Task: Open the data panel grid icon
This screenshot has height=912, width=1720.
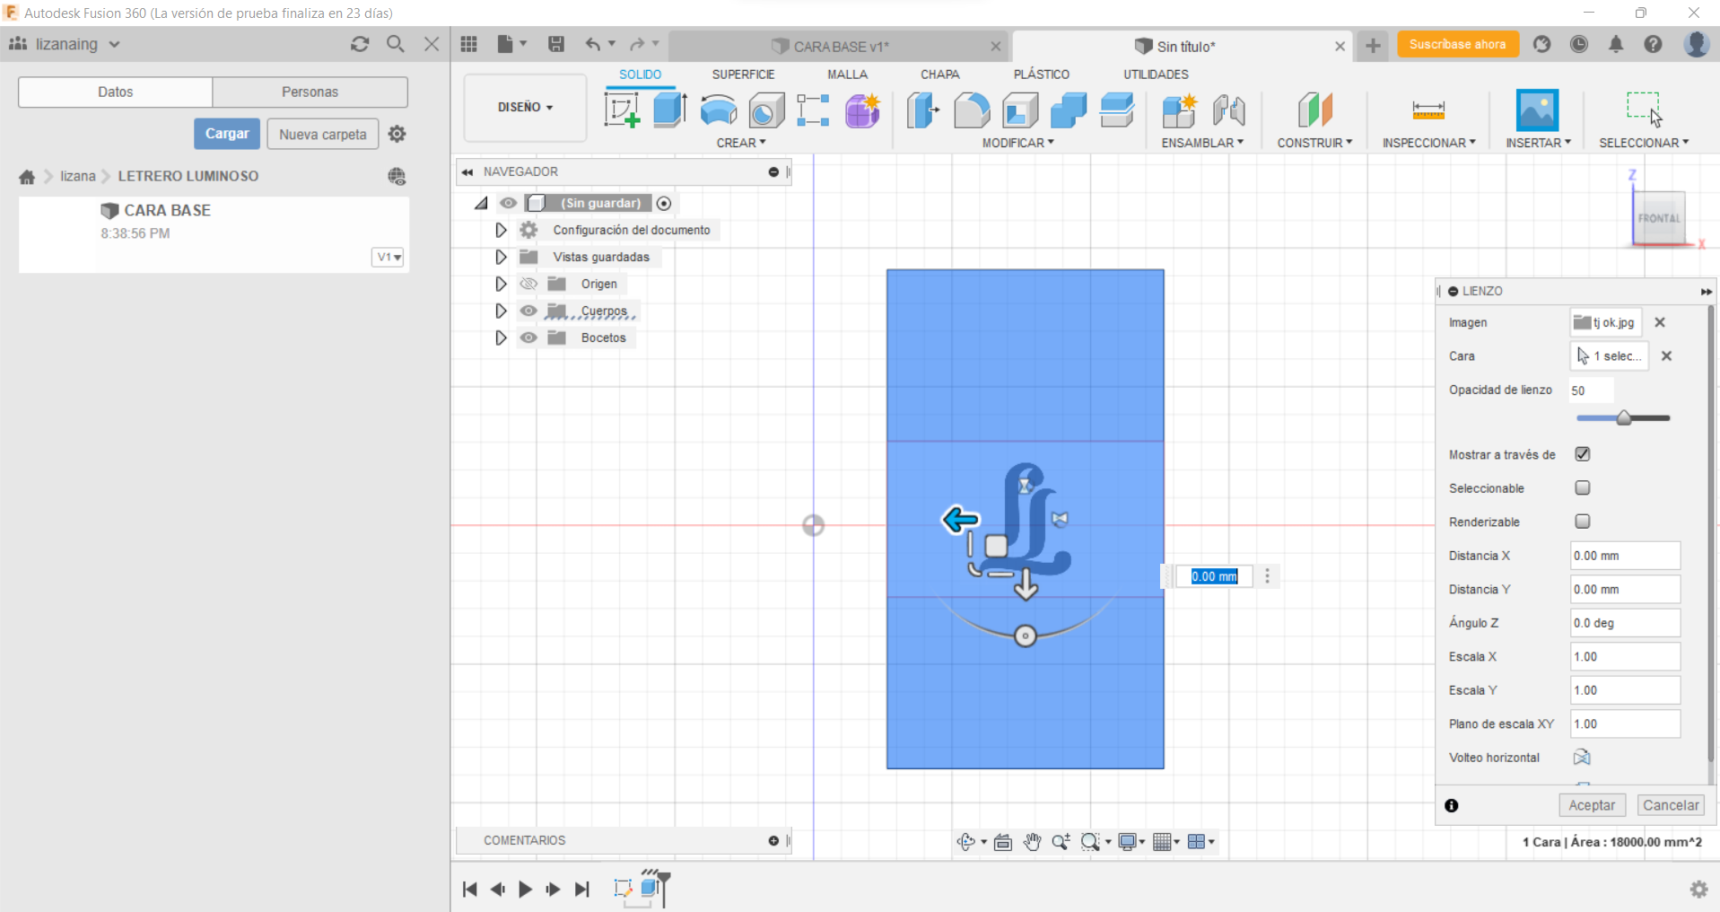Action: 469,44
